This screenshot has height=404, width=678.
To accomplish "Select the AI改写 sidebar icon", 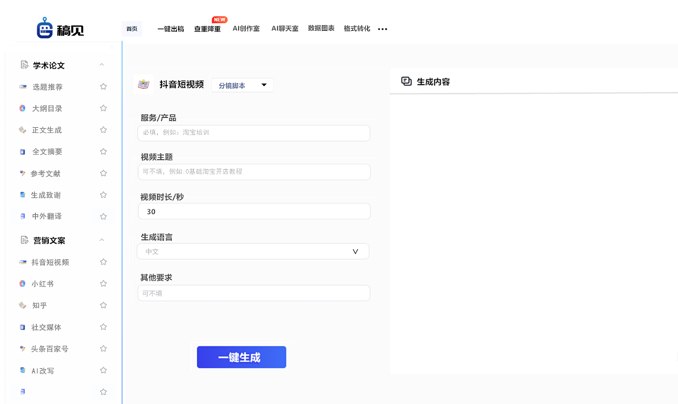I will point(22,370).
